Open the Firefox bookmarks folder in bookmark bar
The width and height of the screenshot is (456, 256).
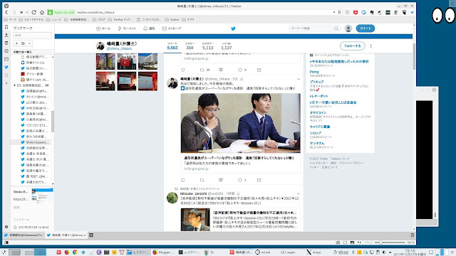coord(120,19)
